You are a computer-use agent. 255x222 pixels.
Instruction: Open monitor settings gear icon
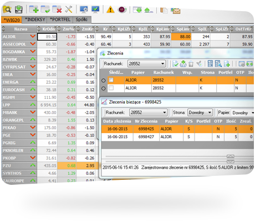pyautogui.click(x=84, y=9)
